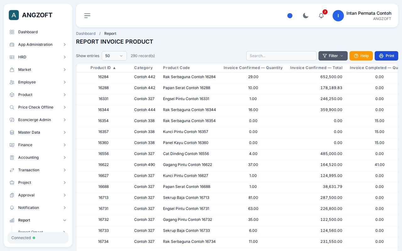Expand the Finance menu chevron
402x251 pixels.
(x=65, y=145)
